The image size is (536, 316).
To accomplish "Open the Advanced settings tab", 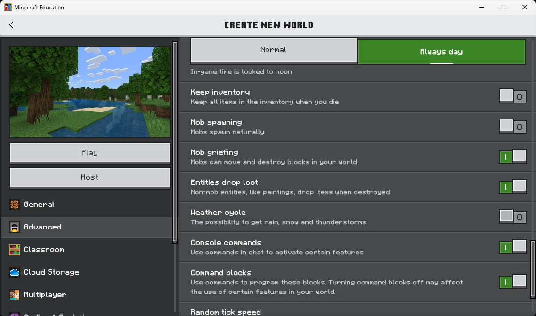I will click(x=87, y=227).
